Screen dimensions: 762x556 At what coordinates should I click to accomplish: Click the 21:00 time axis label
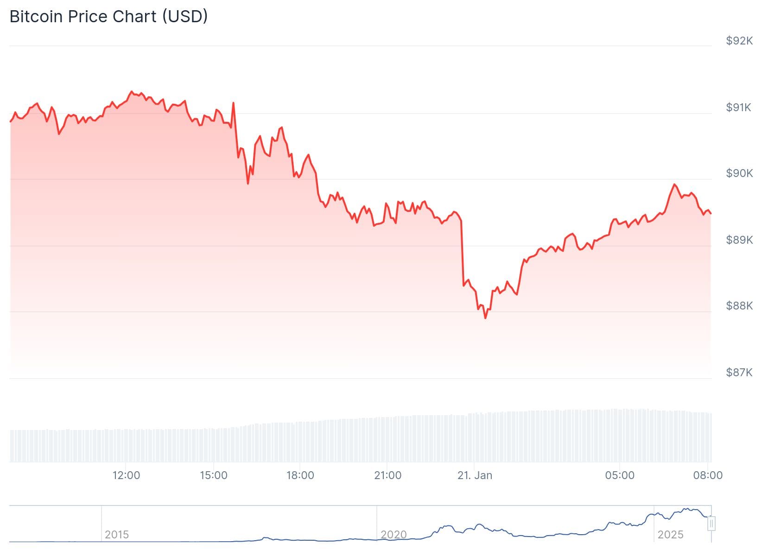tap(388, 475)
